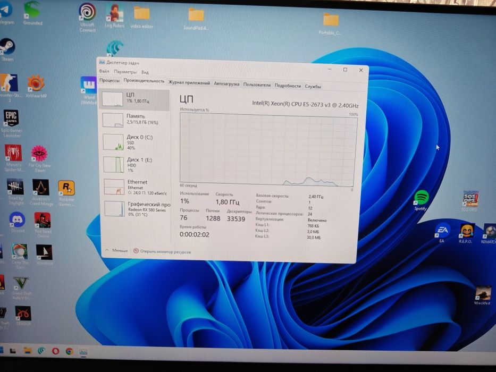Switch to the Журнал приложений tab
This screenshot has height=372, width=496.
pyautogui.click(x=189, y=83)
